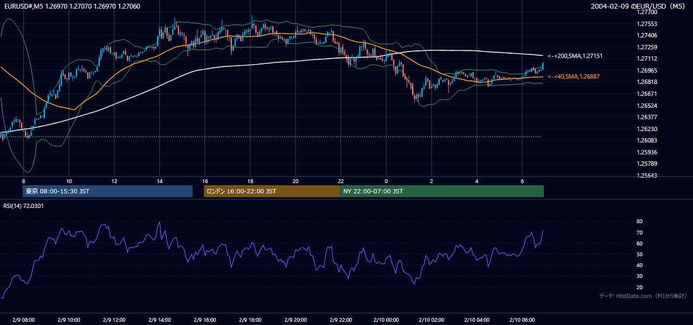Click hour 0 label under price chart
Screen dimensions: 693x325
(386, 181)
